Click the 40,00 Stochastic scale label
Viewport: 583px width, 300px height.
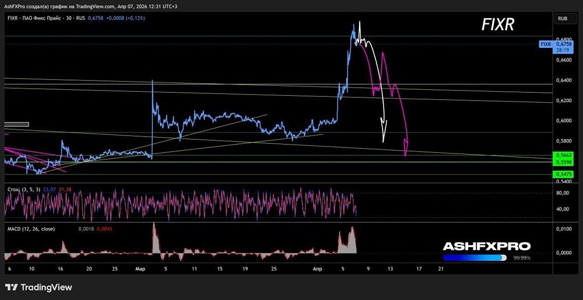(x=564, y=209)
